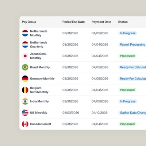Sort by the Status column header

tap(123, 22)
